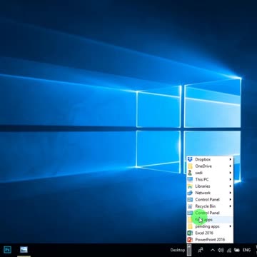Expand the sadi submenu arrow
This screenshot has width=257, height=257.
pos(231,173)
